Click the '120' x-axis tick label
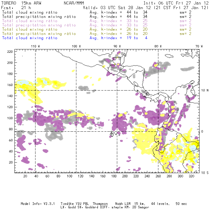 [81, 176]
